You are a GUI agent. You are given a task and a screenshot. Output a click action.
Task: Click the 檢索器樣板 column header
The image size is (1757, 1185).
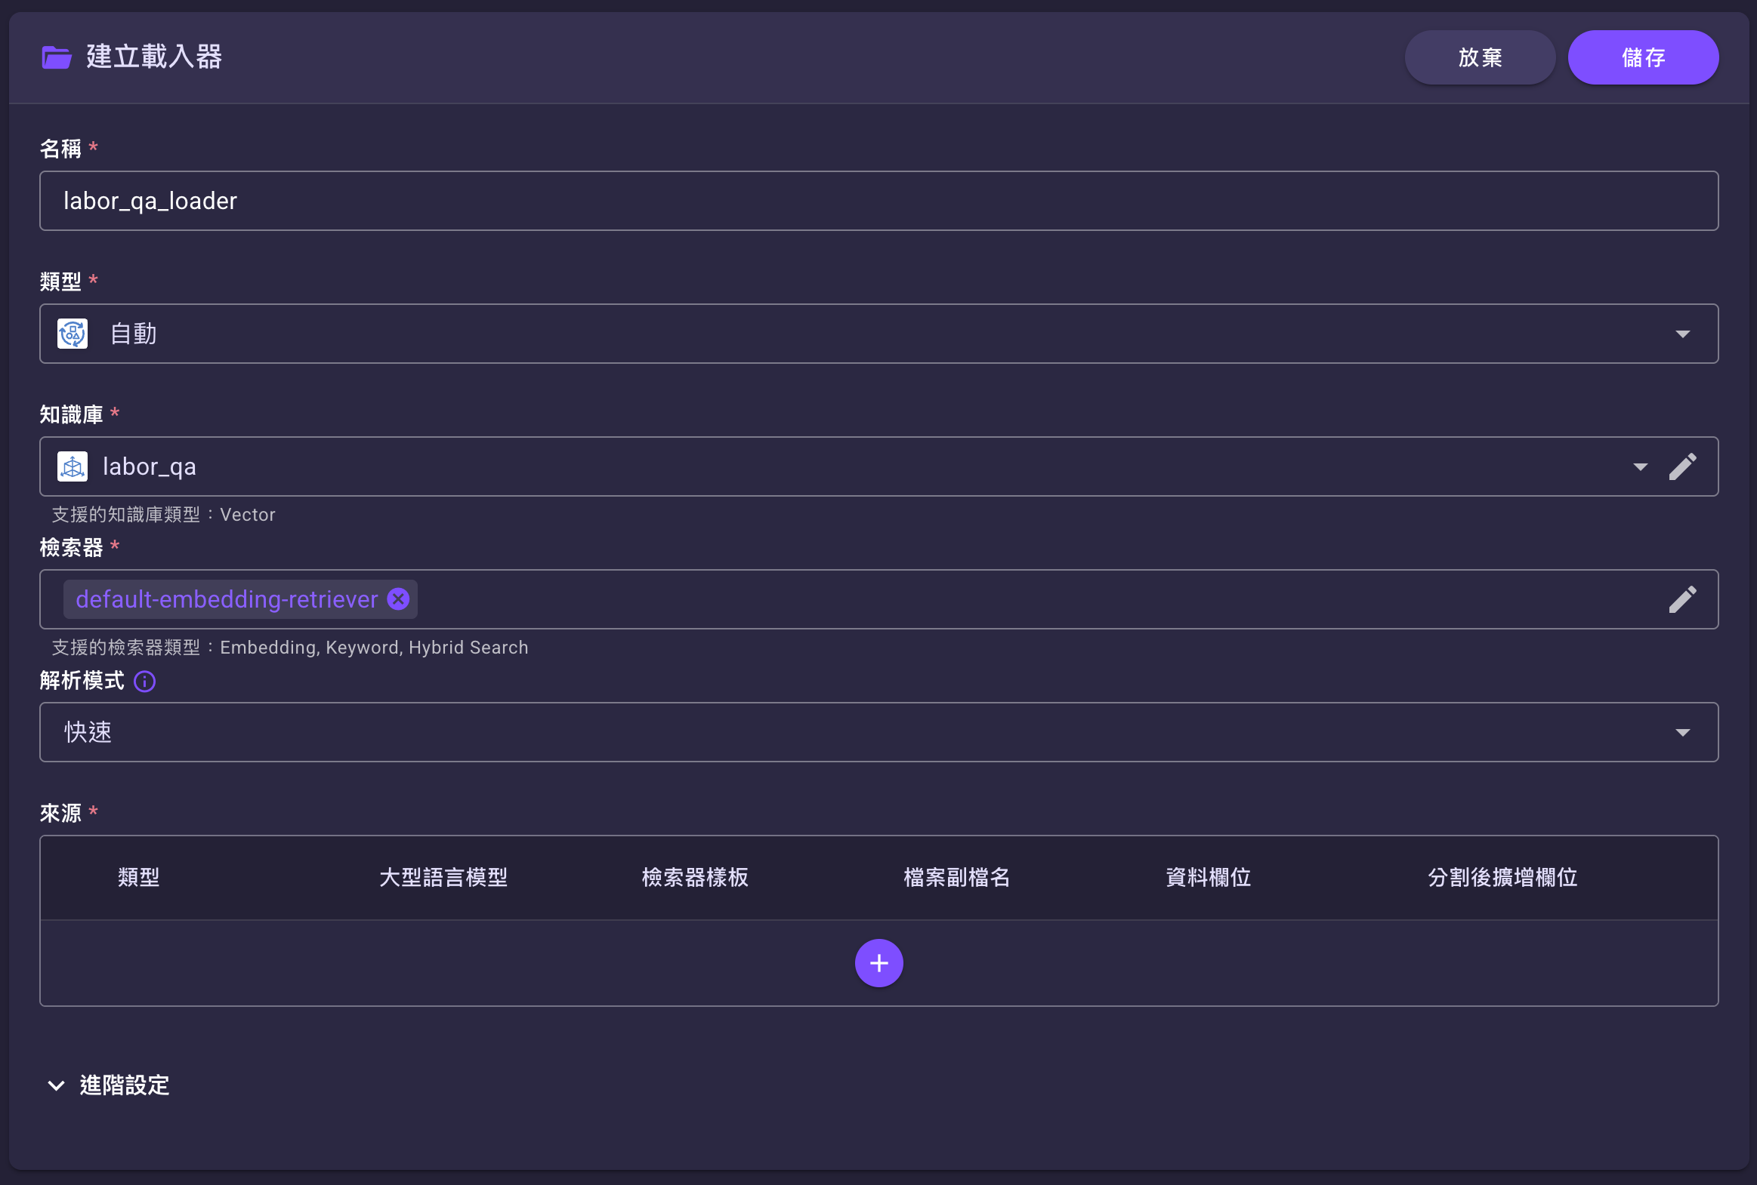tap(695, 878)
